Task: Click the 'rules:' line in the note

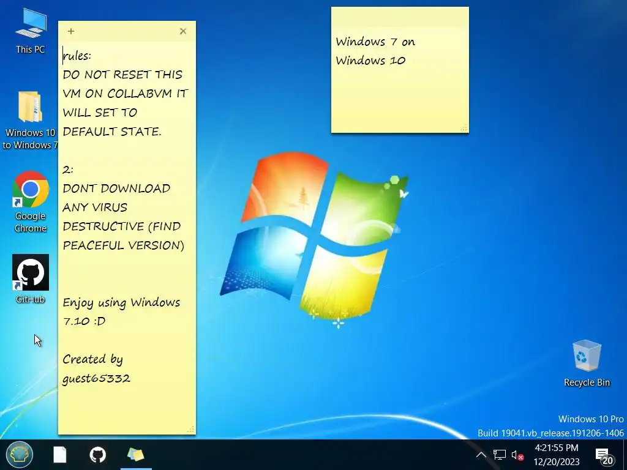Action: point(77,56)
